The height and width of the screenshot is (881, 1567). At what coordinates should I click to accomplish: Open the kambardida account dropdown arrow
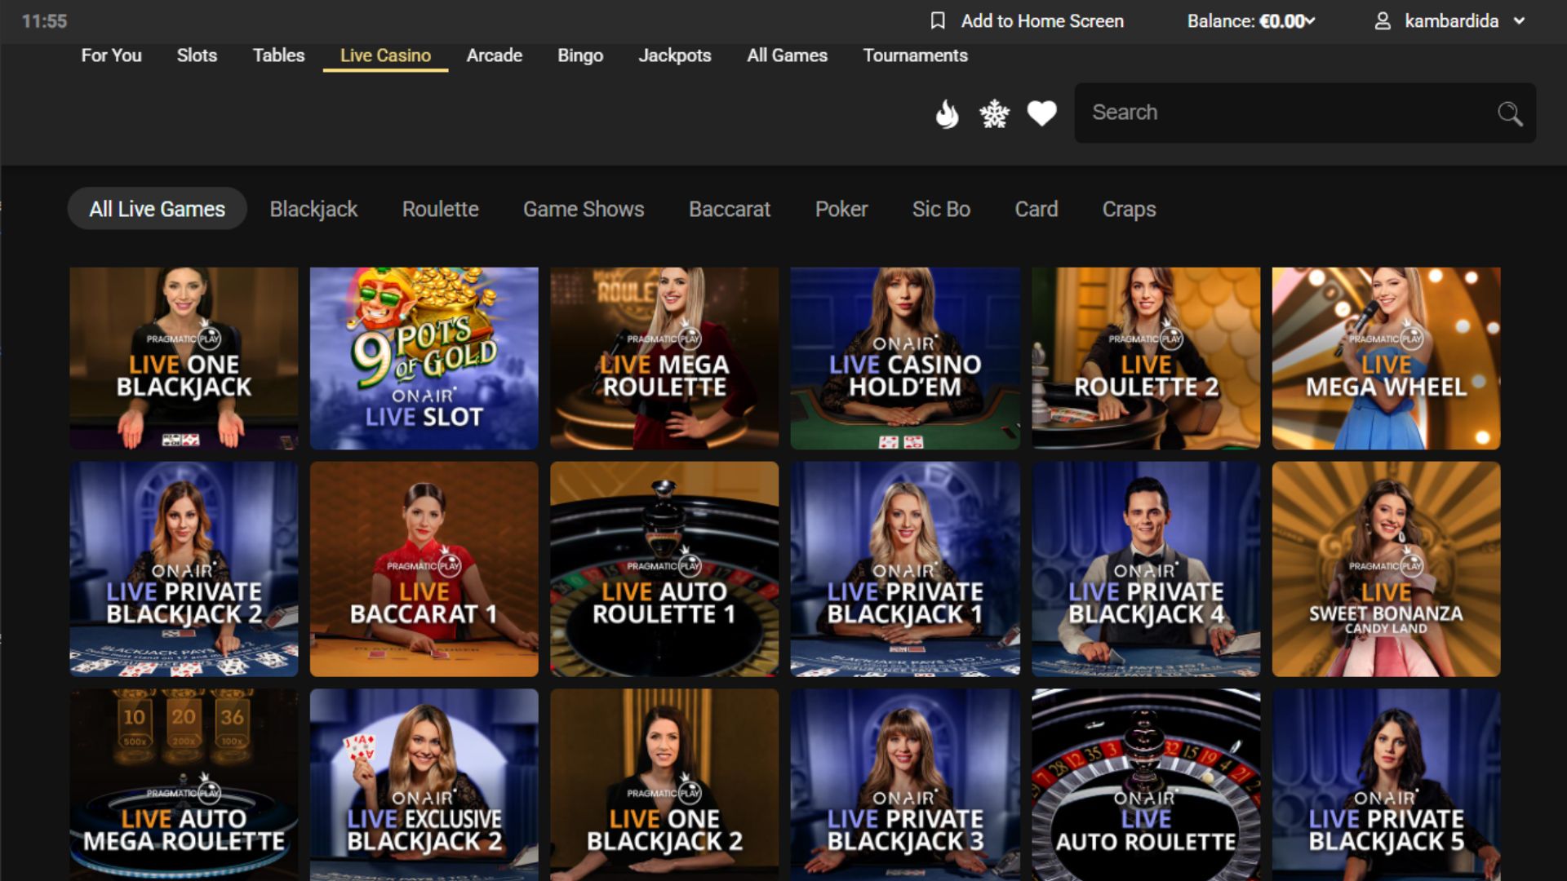(1519, 21)
